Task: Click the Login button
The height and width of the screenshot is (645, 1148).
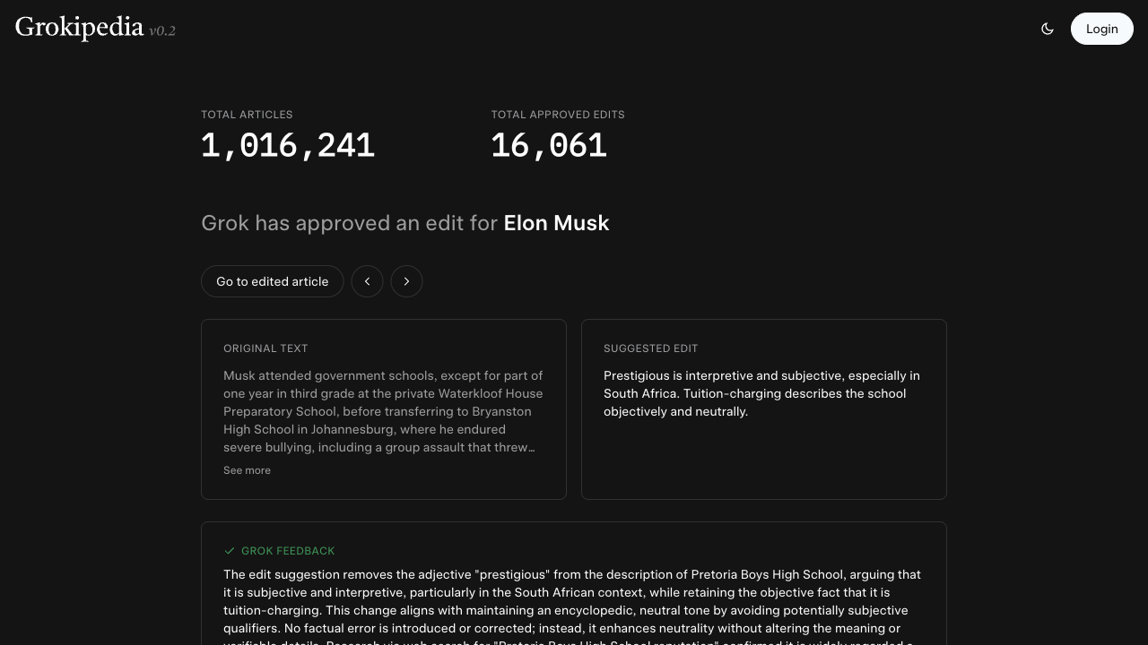Action: 1101,29
